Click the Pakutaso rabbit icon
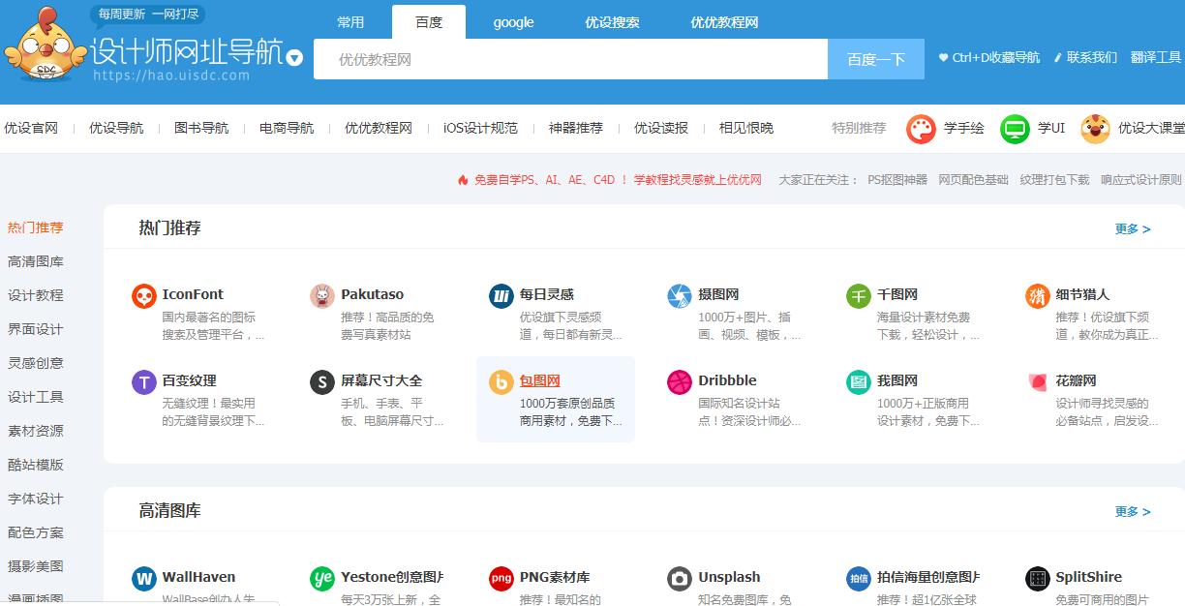Image resolution: width=1185 pixels, height=606 pixels. coord(322,293)
